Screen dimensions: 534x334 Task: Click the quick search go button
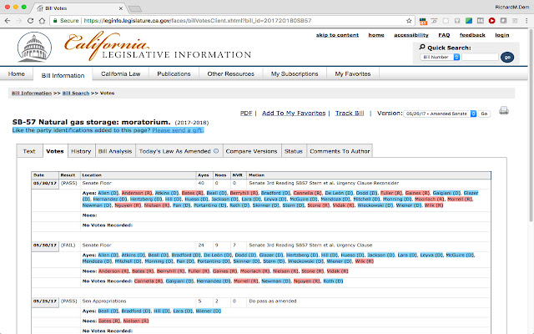(x=507, y=58)
